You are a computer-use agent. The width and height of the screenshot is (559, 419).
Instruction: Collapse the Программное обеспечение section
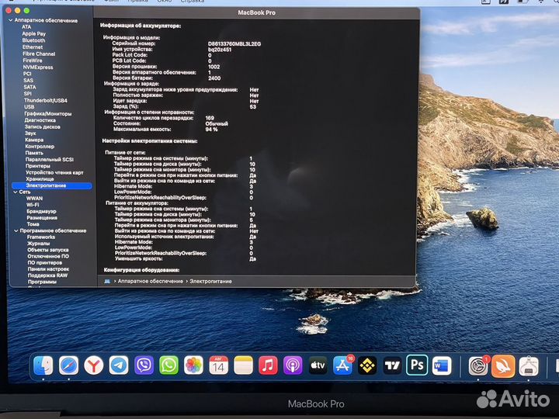click(16, 231)
